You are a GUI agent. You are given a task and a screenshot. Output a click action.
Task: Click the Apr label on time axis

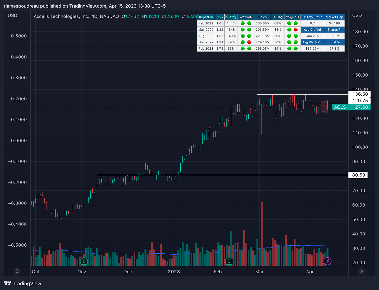[310, 272]
